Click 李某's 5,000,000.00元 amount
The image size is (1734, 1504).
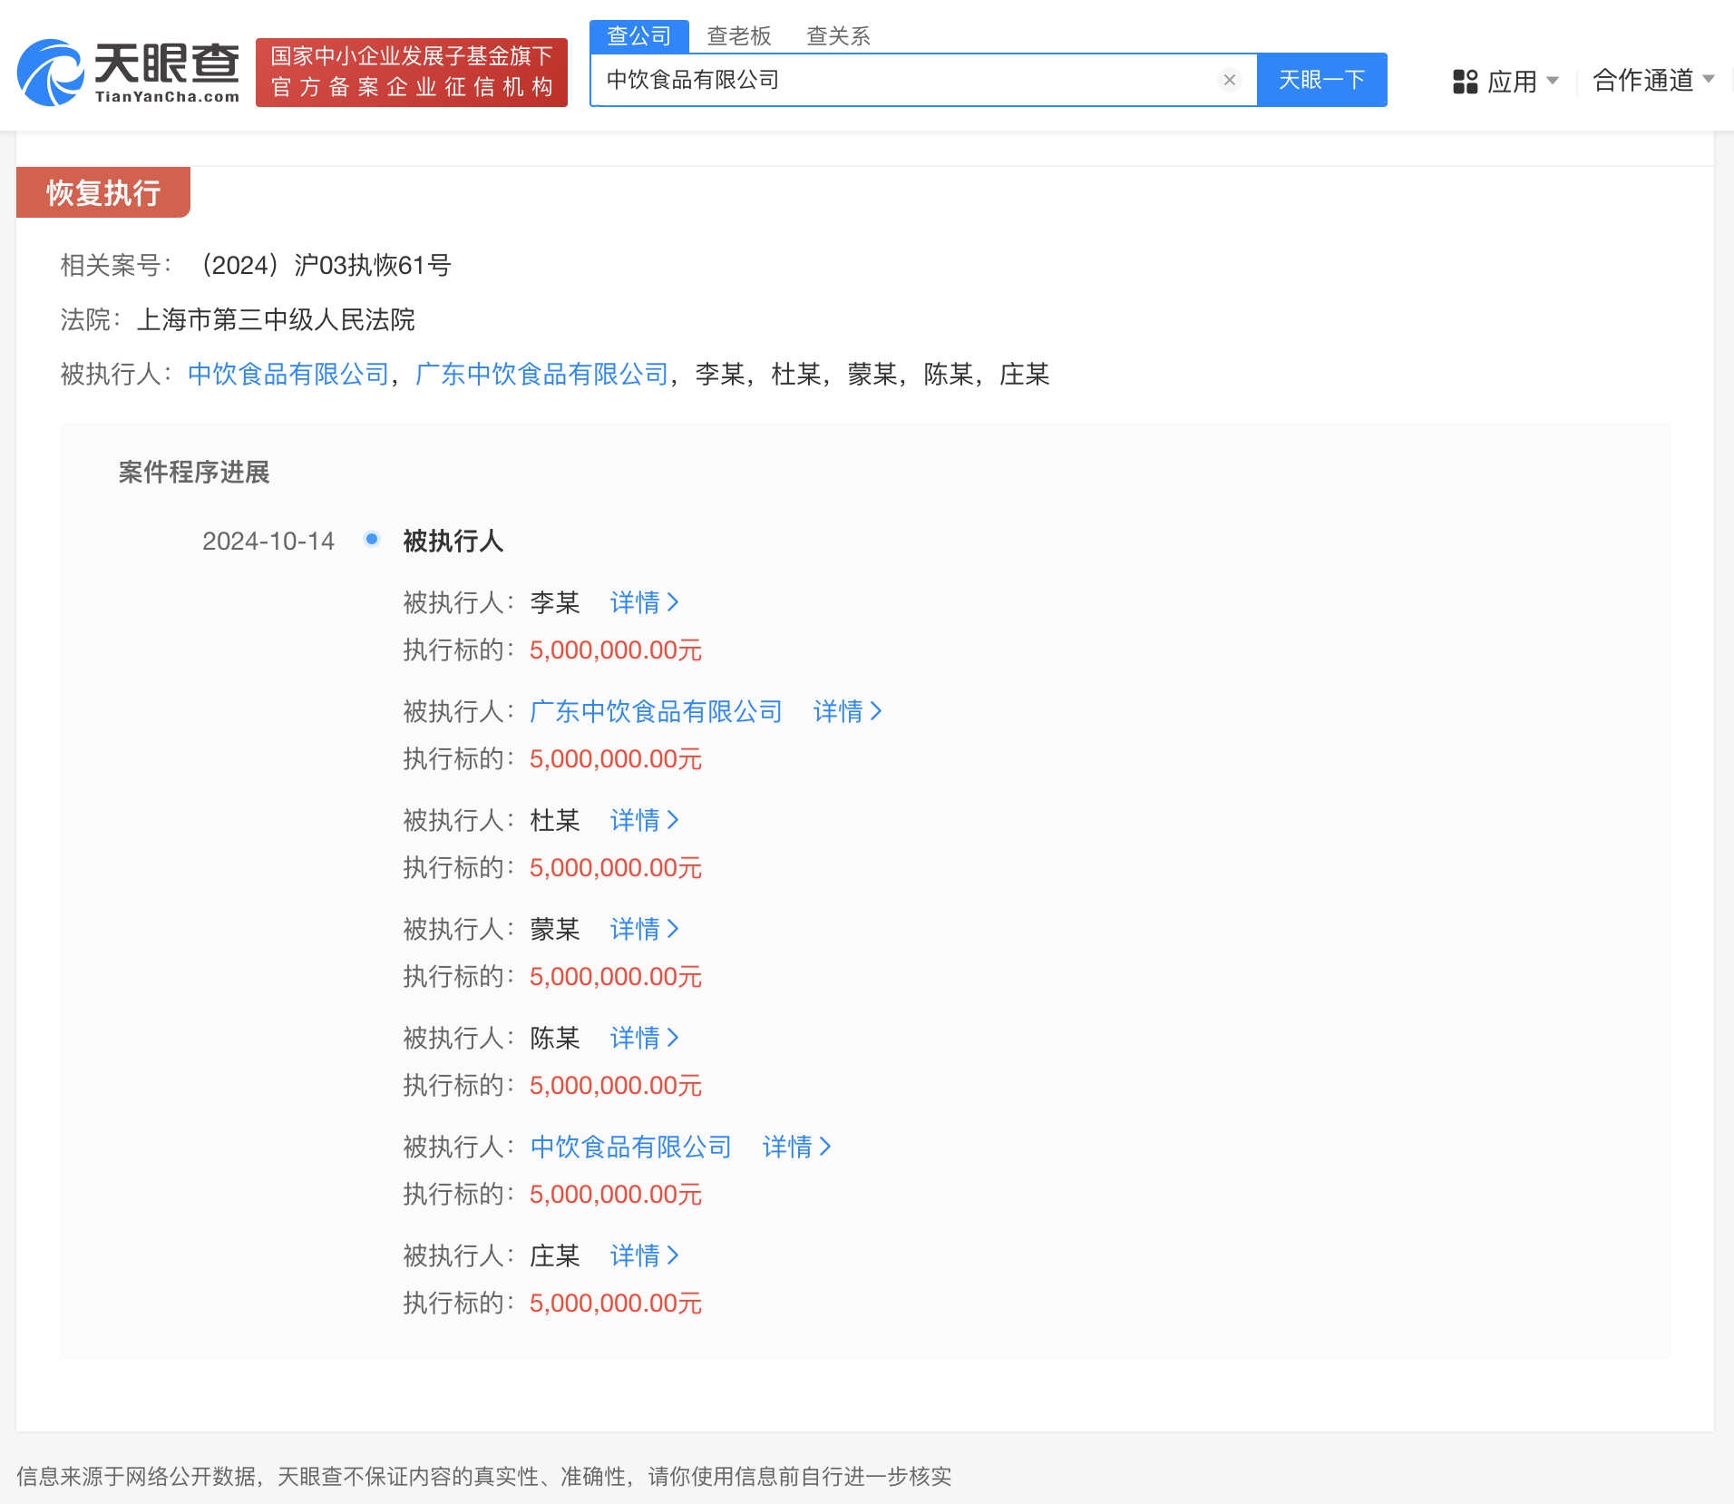[x=616, y=649]
